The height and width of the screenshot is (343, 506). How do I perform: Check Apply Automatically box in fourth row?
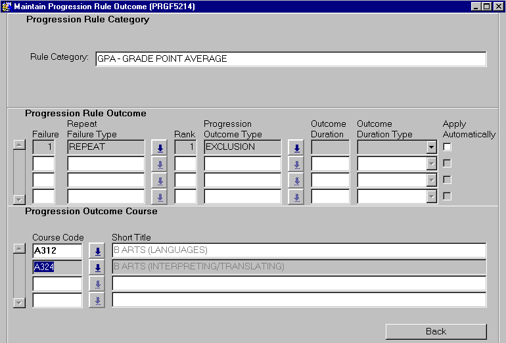click(x=448, y=196)
